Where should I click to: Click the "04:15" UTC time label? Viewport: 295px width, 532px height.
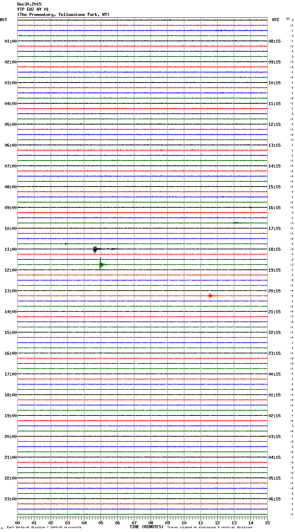[275, 457]
